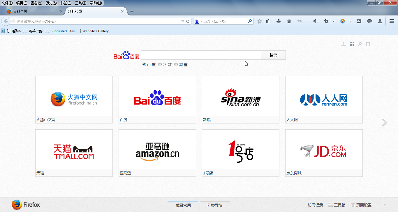Image resolution: width=398 pixels, height=212 pixels.
Task: Open the hamburger menu icon
Action: point(392,21)
